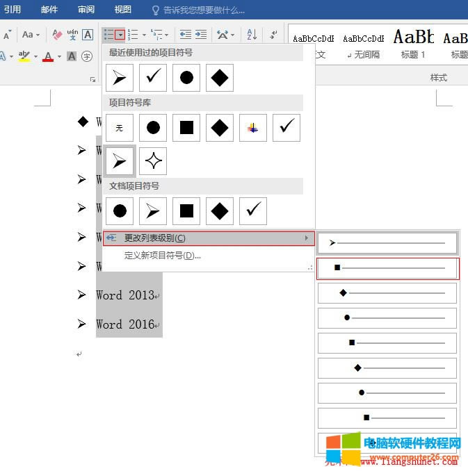Click 定义新项目符号 option
The width and height of the screenshot is (468, 471).
click(x=162, y=256)
